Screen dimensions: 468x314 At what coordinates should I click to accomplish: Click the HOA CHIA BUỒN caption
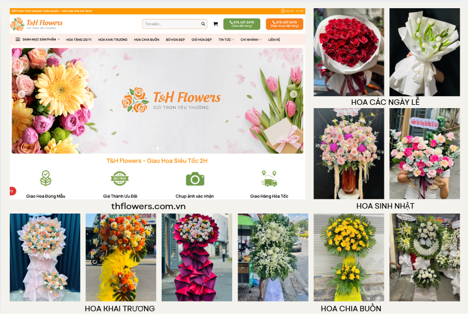click(x=351, y=309)
